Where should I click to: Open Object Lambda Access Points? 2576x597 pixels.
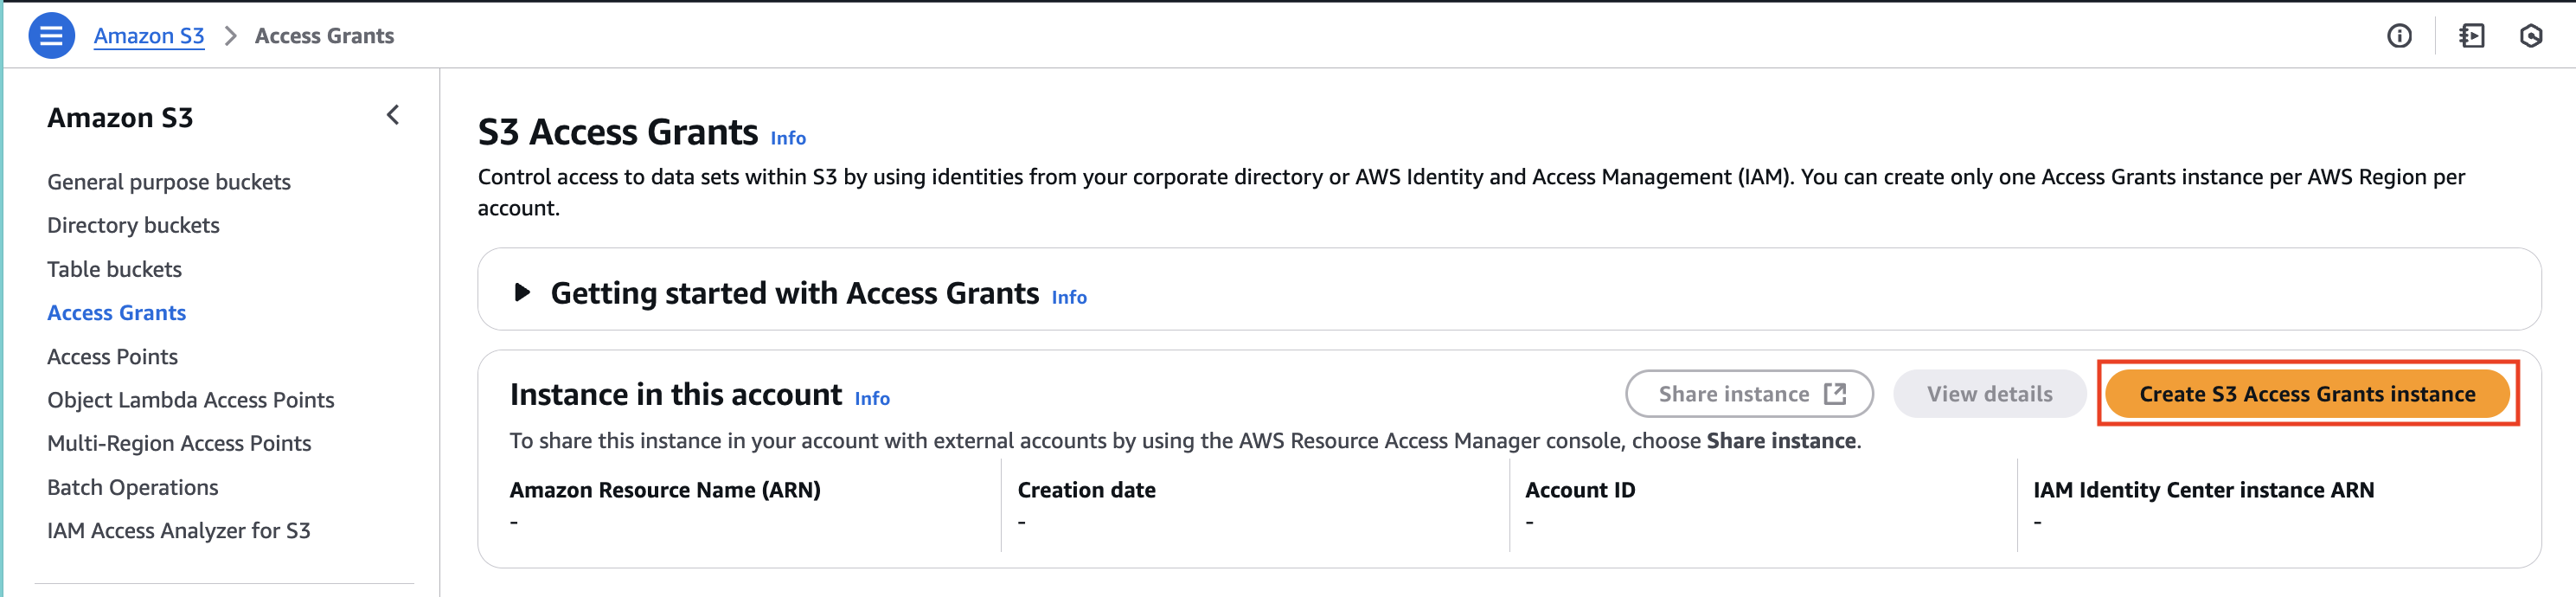click(x=190, y=400)
